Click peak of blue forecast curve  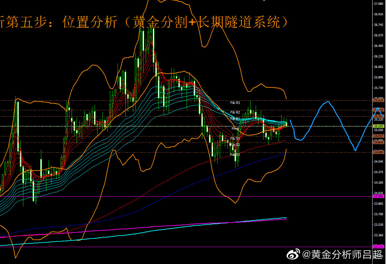[x=328, y=102]
